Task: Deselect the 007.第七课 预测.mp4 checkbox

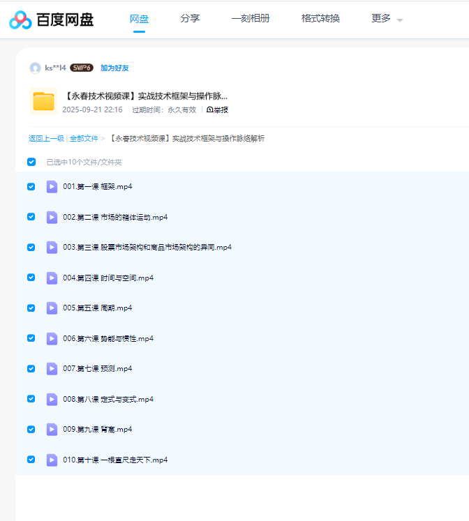Action: point(31,368)
